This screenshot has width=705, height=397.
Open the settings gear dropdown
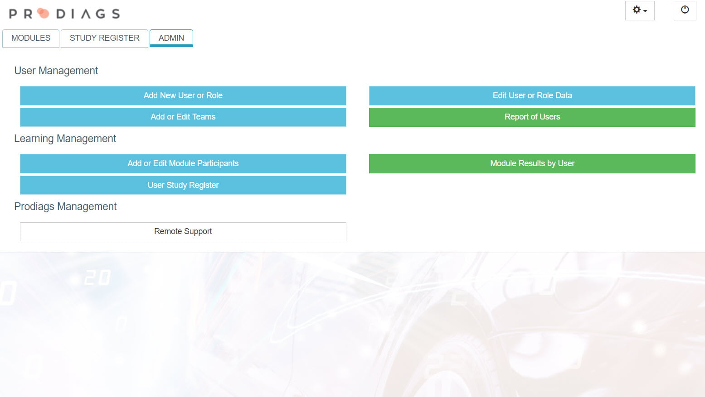coord(639,10)
